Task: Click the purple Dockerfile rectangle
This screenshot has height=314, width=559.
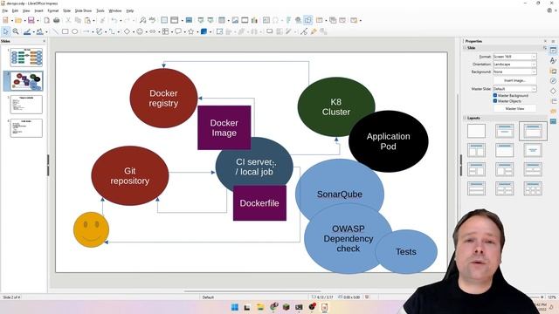Action: [259, 203]
